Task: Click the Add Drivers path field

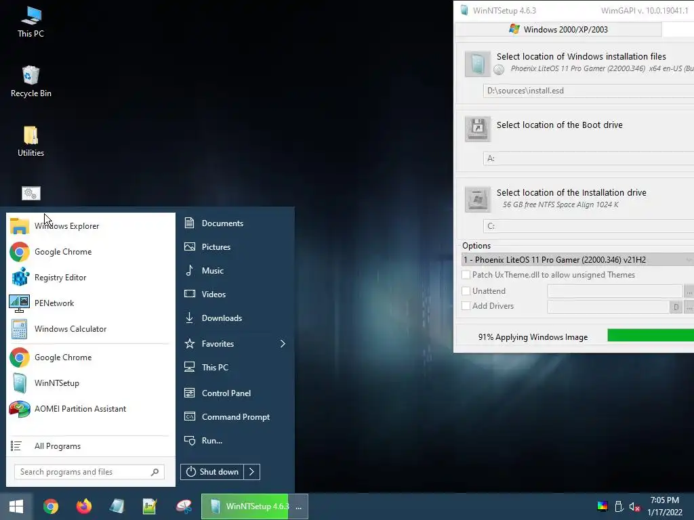Action: pos(608,307)
